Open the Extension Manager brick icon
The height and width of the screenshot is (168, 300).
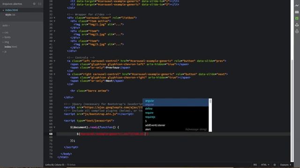297,12
